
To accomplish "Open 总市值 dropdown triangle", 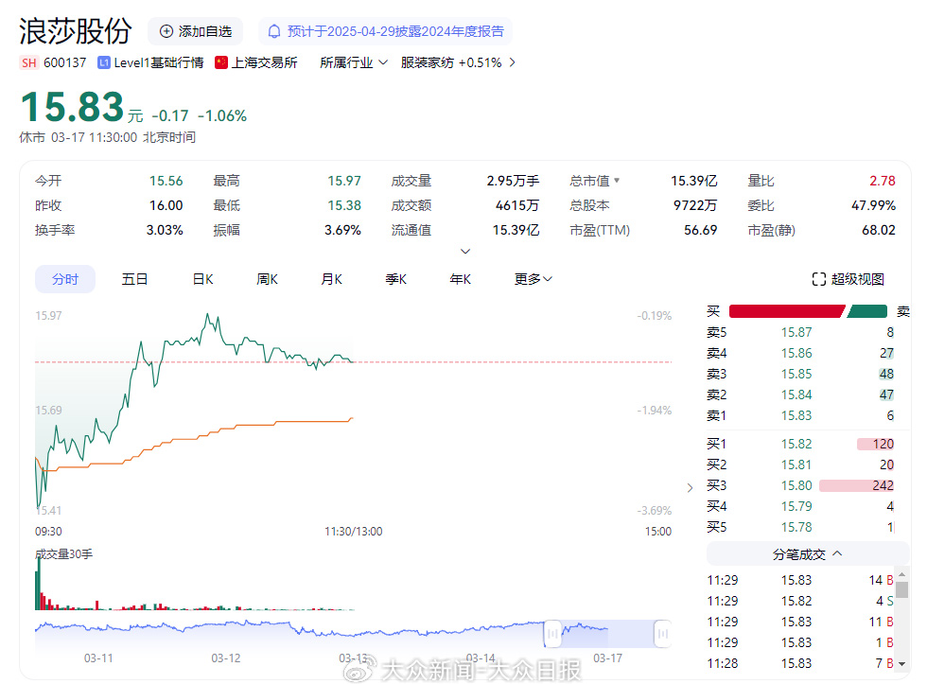I will click(x=617, y=181).
